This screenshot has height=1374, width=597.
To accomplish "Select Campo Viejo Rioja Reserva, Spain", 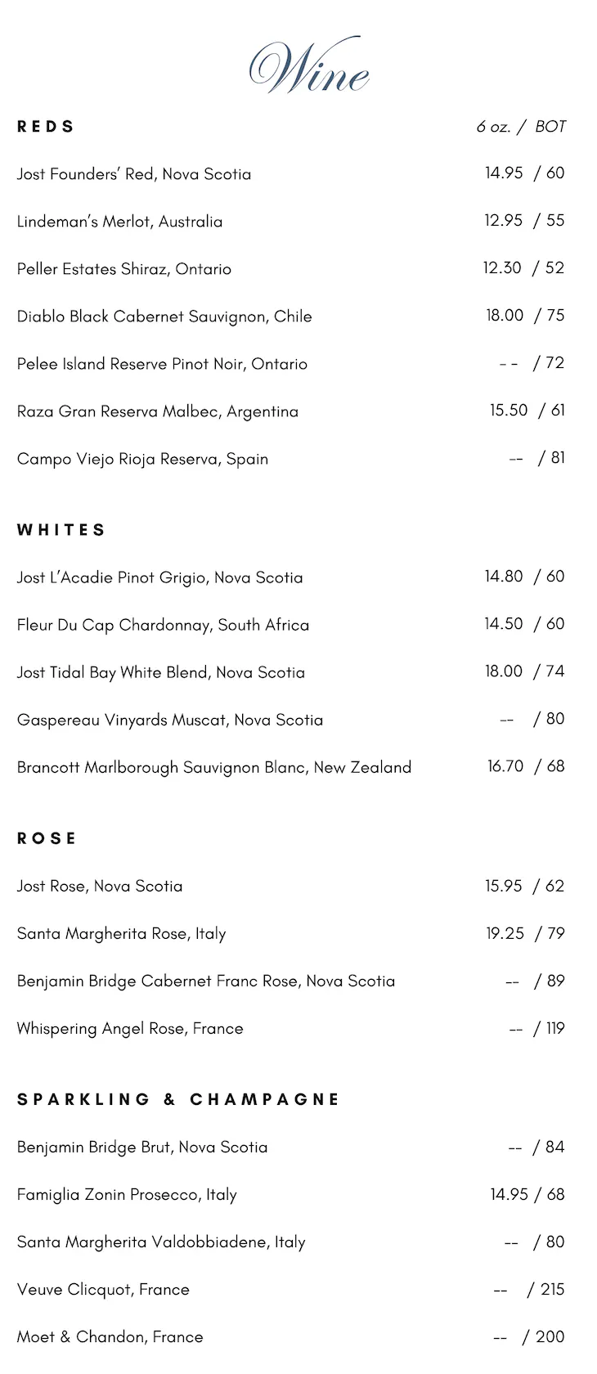I will 142,459.
